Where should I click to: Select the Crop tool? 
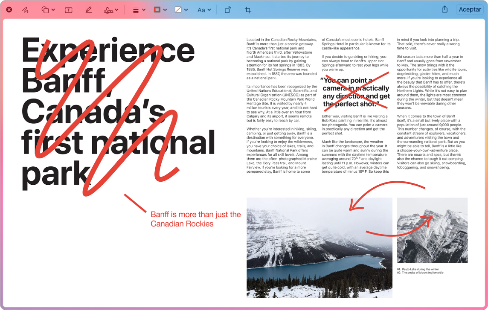click(x=247, y=9)
